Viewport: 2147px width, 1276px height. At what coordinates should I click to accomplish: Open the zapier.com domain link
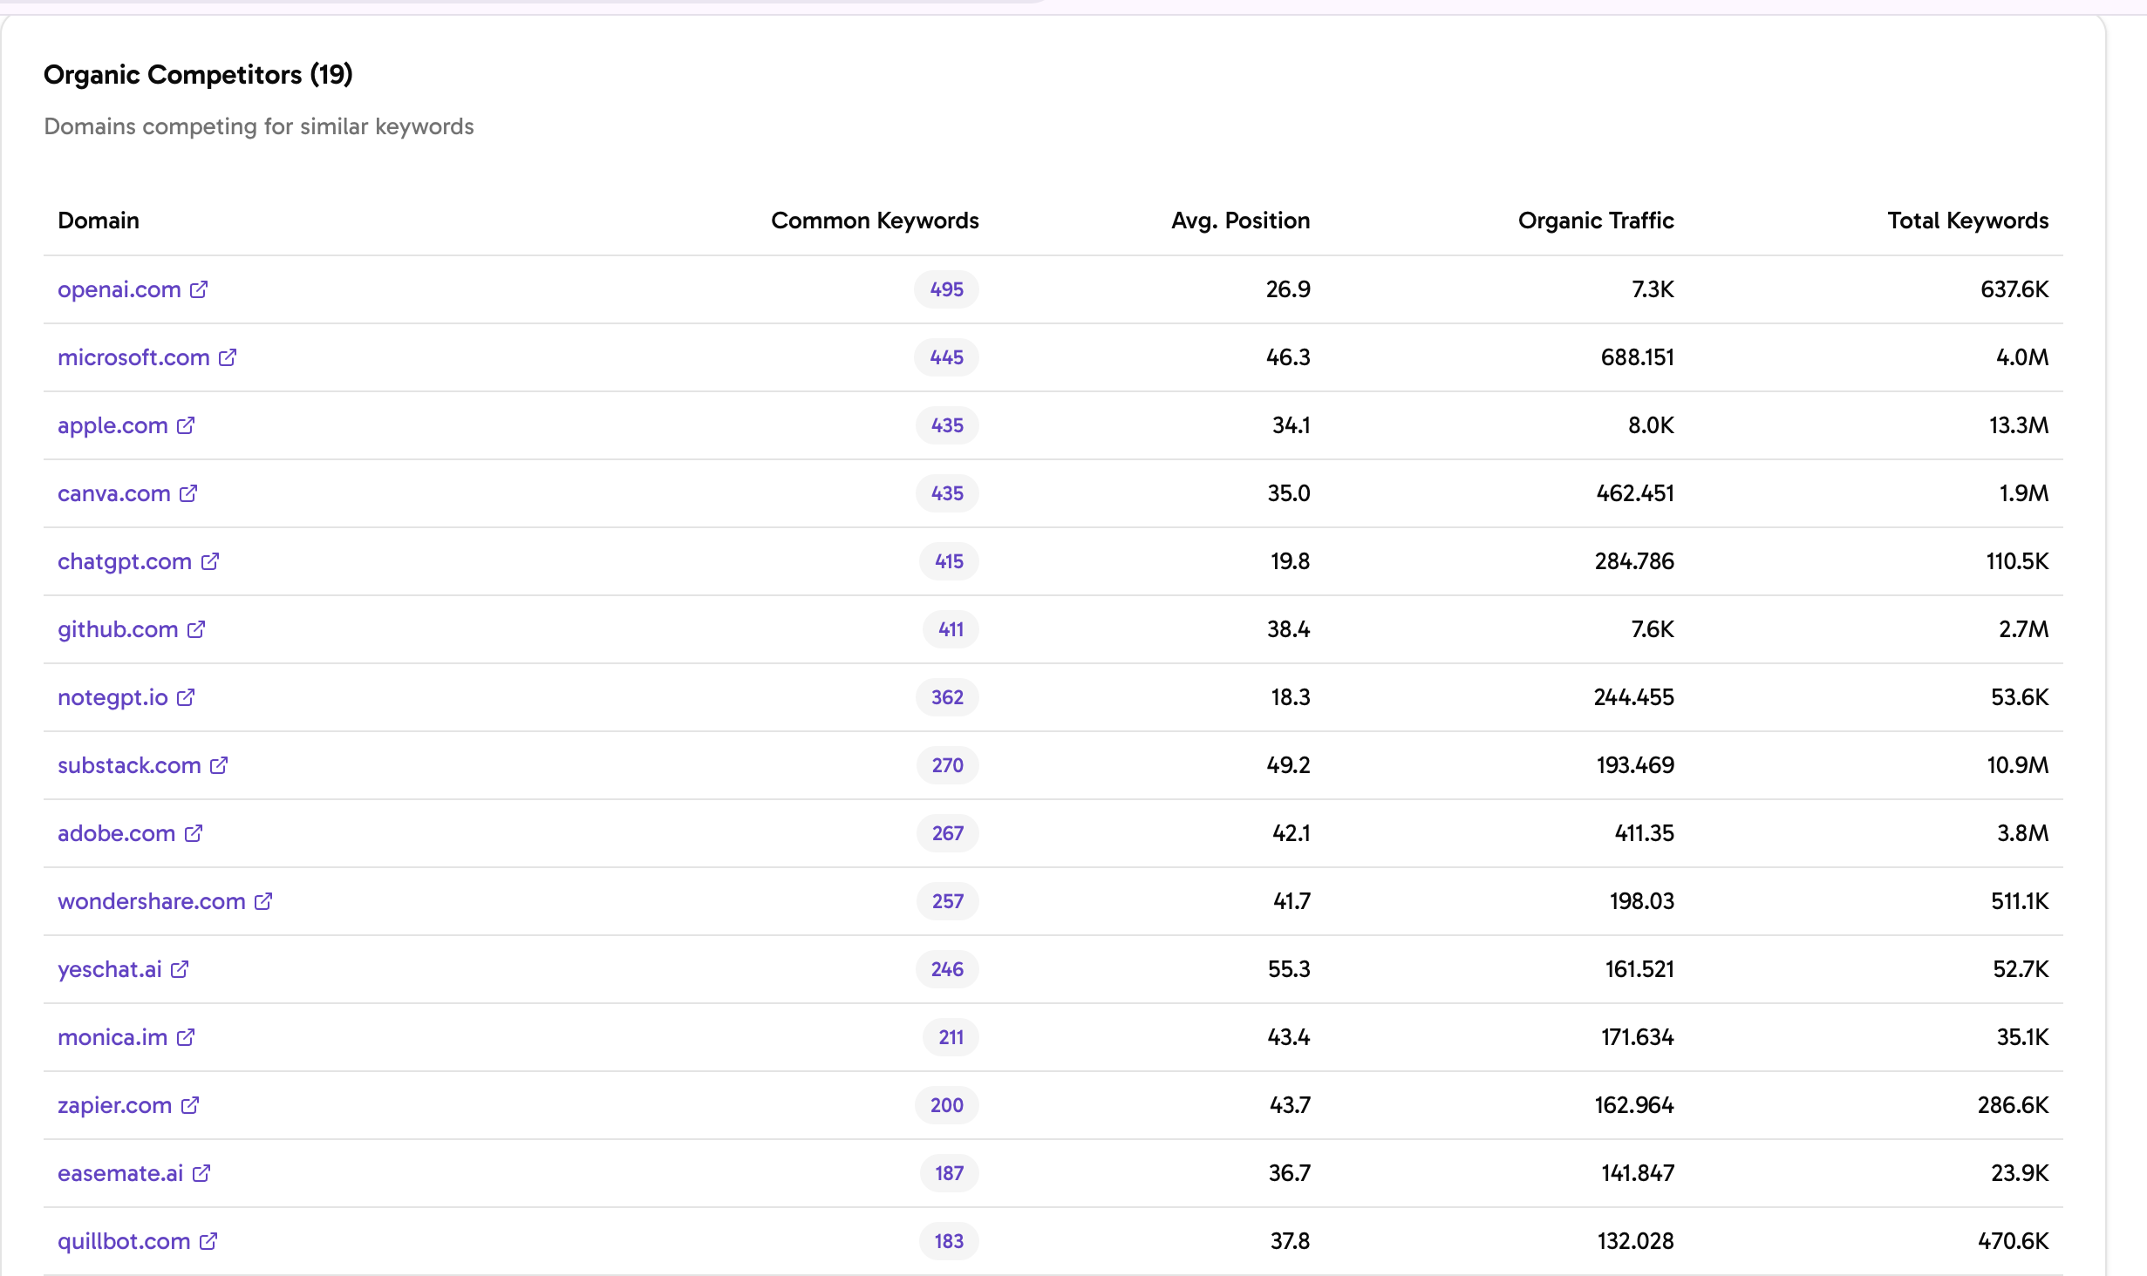(x=114, y=1105)
